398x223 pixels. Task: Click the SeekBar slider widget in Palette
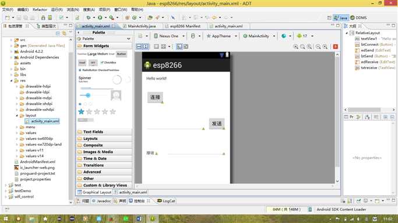pyautogui.click(x=93, y=95)
